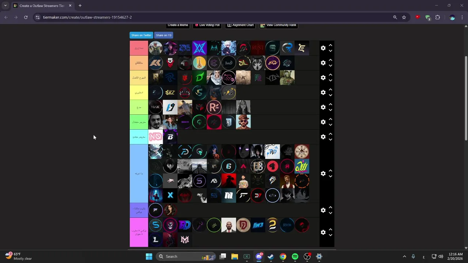Move the cyan tier row down
This screenshot has width=468, height=263.
(x=331, y=140)
